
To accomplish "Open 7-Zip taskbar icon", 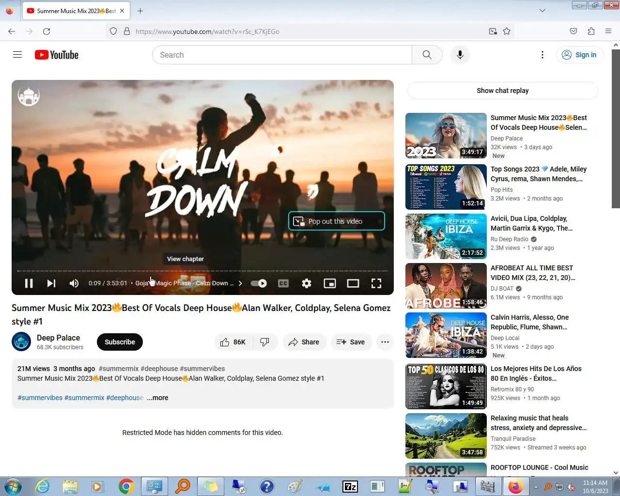I will click(x=350, y=486).
